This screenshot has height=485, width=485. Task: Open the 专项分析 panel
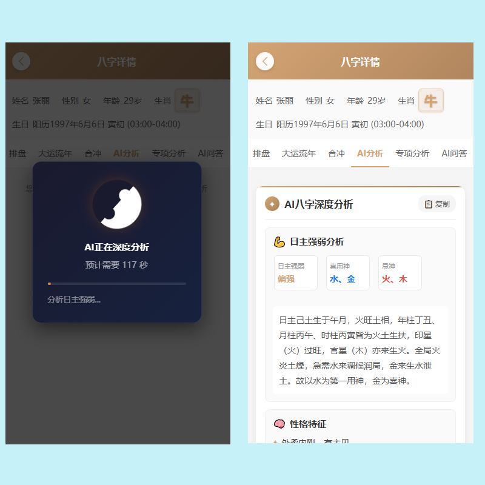pos(412,153)
